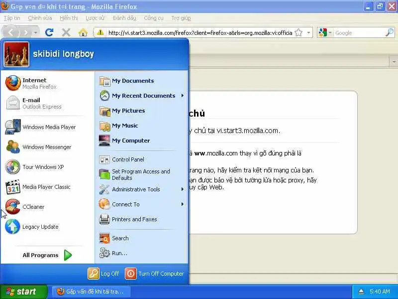Image resolution: width=398 pixels, height=299 pixels.
Task: Go back with Firefox Back arrow
Action: [10, 32]
